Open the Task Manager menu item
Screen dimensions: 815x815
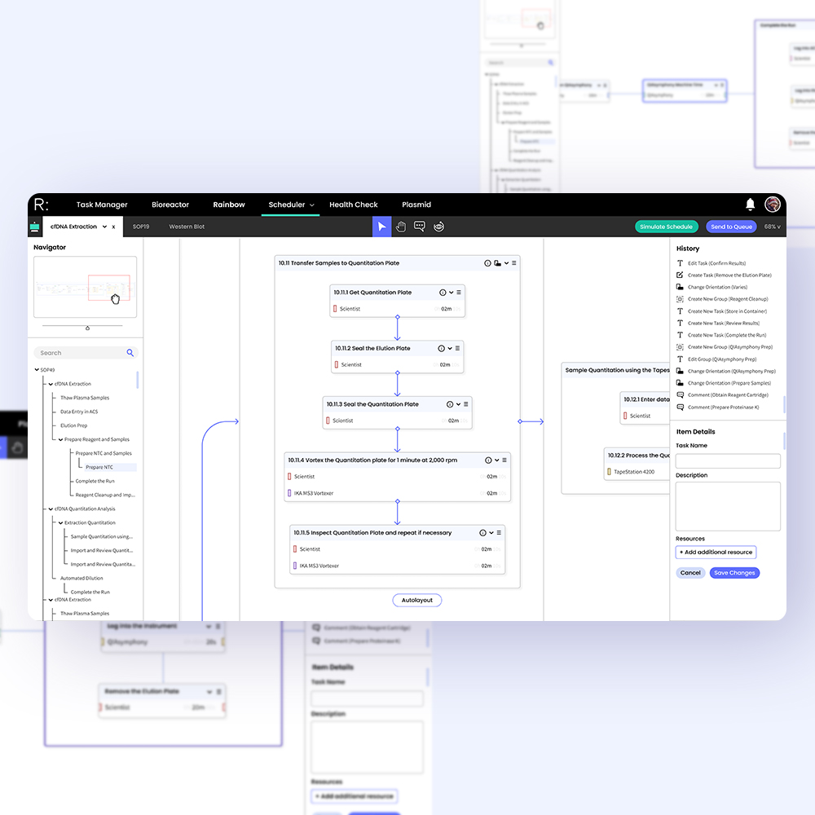[x=101, y=205]
